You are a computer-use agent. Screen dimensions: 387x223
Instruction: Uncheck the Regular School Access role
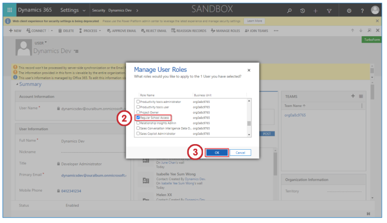point(138,118)
